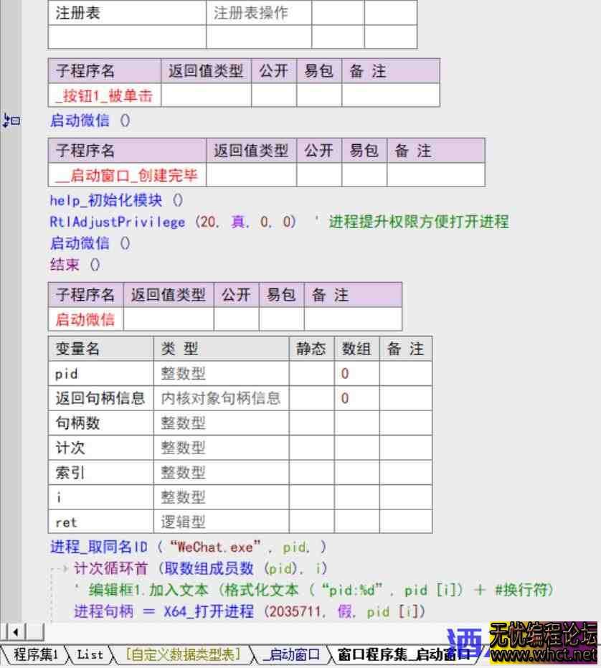
Task: Click the commented 编辑框1.加入文本 line
Action: pyautogui.click(x=314, y=590)
